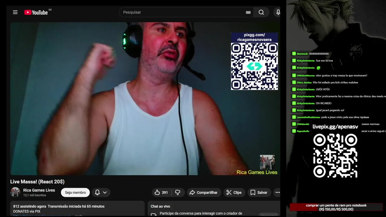
Task: Open the Rica Games Lives channel name link
Action: coord(39,190)
